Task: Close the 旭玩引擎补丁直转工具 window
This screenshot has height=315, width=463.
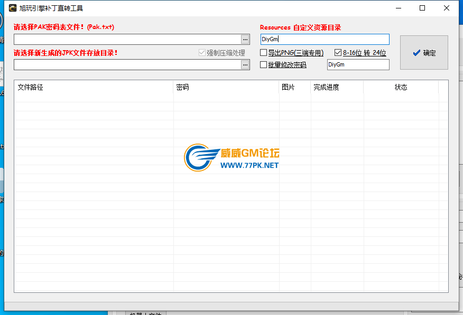Action: point(447,8)
